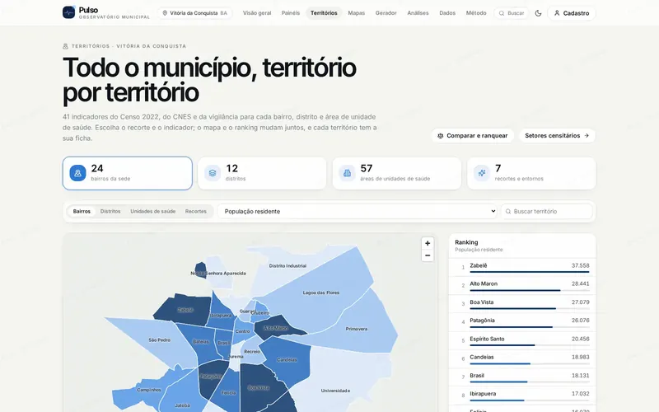The height and width of the screenshot is (412, 659).
Task: Open the Painéis menu item
Action: click(291, 13)
